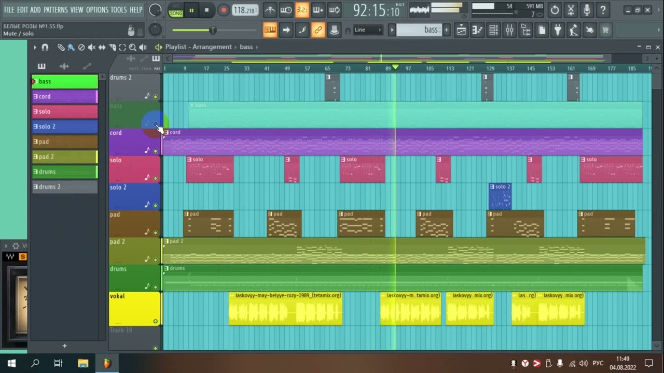The height and width of the screenshot is (373, 664).
Task: Toggle playlist snap magnet icon
Action: [45, 47]
